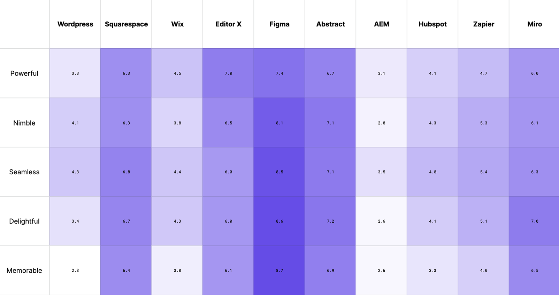Click the Hubspot column header
Viewport: 559px width, 295px height.
(432, 24)
